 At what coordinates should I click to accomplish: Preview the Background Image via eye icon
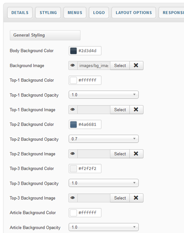[73, 65]
